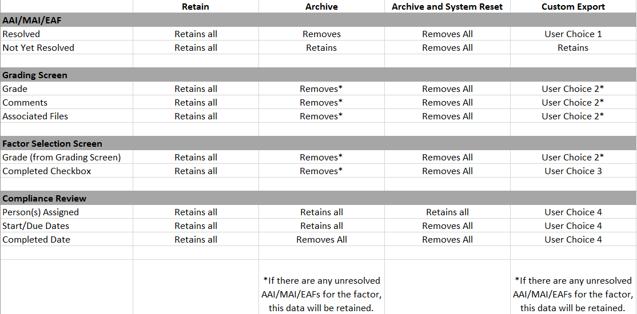
Task: Select Removes All cell for Completed Date Archive
Action: click(321, 240)
